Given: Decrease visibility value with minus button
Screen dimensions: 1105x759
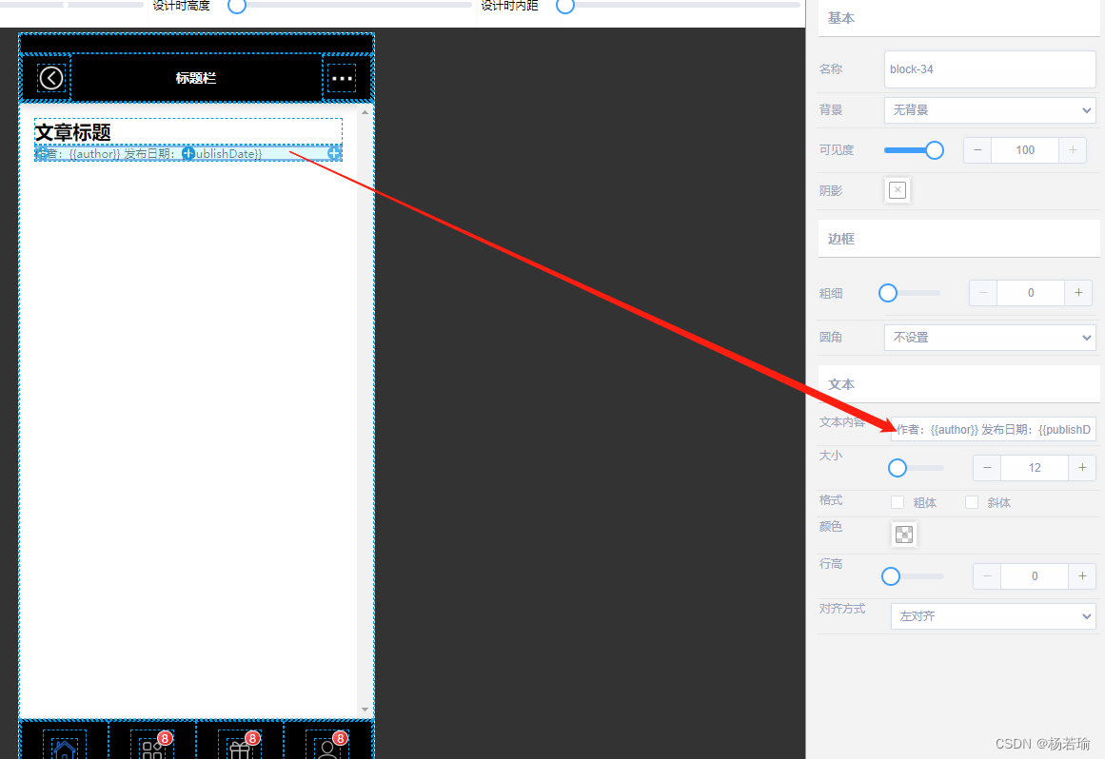Looking at the screenshot, I should pos(977,150).
